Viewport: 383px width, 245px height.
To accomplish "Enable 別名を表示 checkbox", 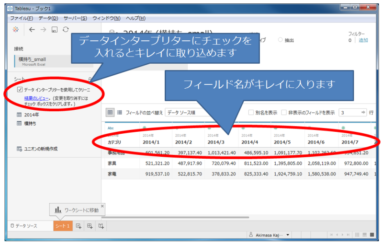I will click(250, 112).
